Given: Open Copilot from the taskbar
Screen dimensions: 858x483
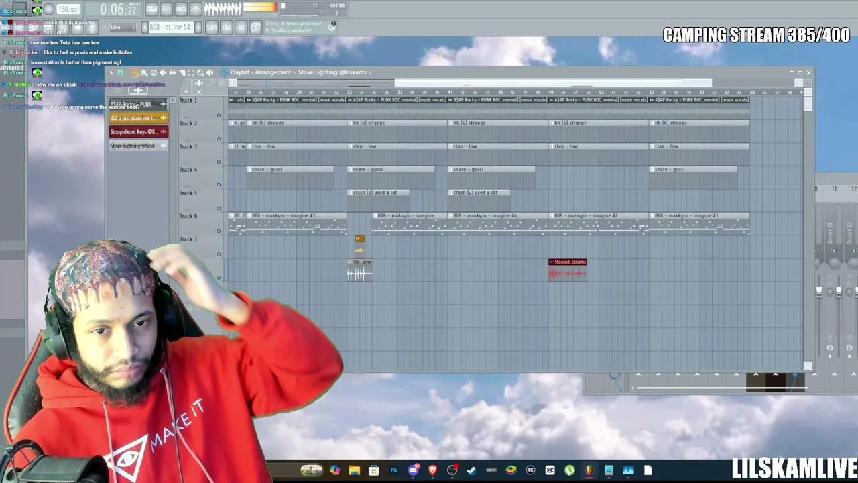Looking at the screenshot, I should pyautogui.click(x=334, y=470).
